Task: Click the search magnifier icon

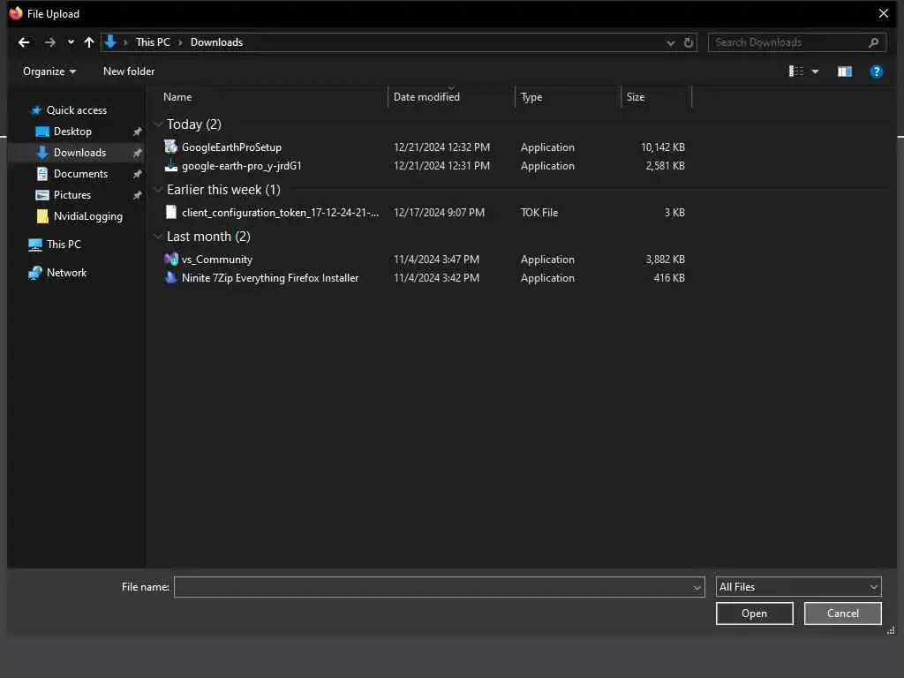Action: 873,42
